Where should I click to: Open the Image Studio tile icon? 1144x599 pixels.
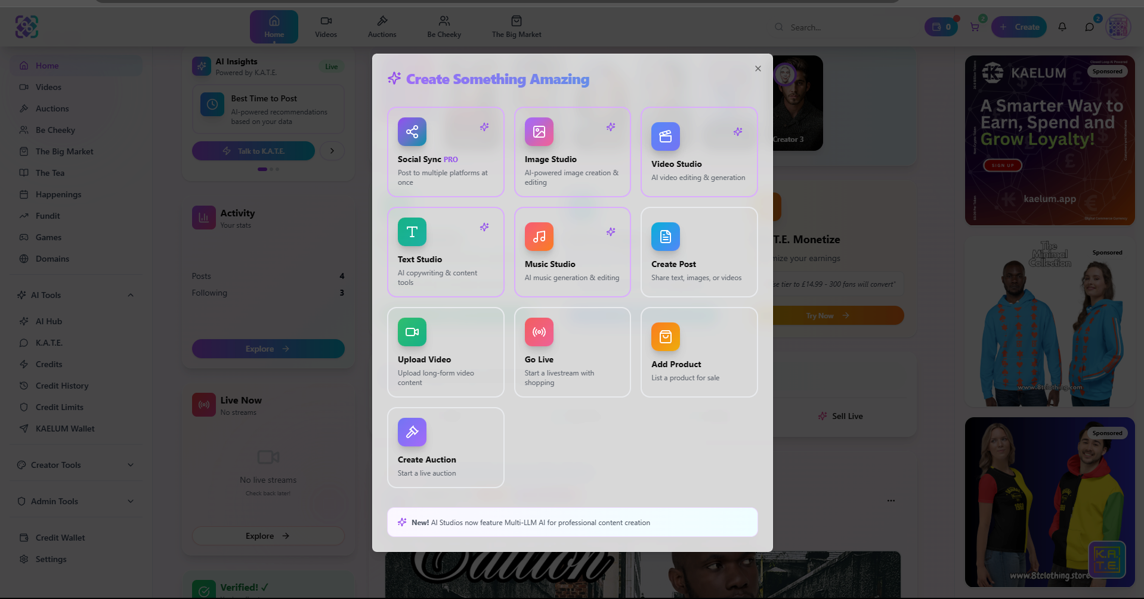[539, 132]
